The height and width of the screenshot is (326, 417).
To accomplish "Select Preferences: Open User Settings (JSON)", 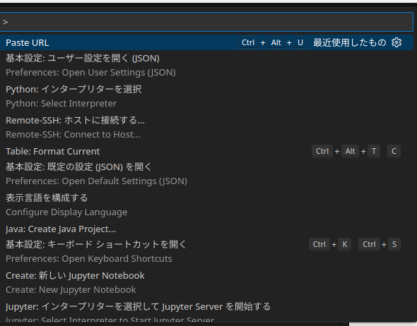I will click(206, 66).
